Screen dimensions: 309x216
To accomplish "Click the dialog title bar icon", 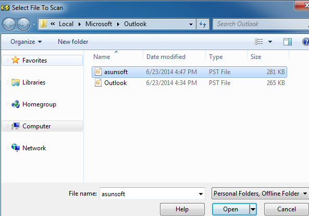I will click(5, 8).
